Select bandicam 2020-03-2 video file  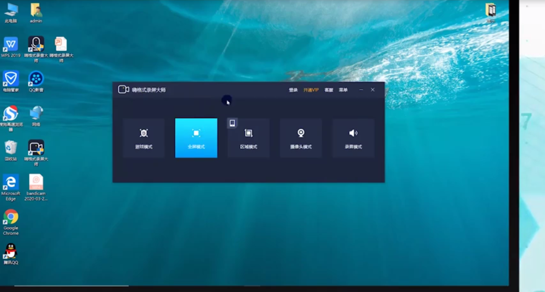point(36,187)
